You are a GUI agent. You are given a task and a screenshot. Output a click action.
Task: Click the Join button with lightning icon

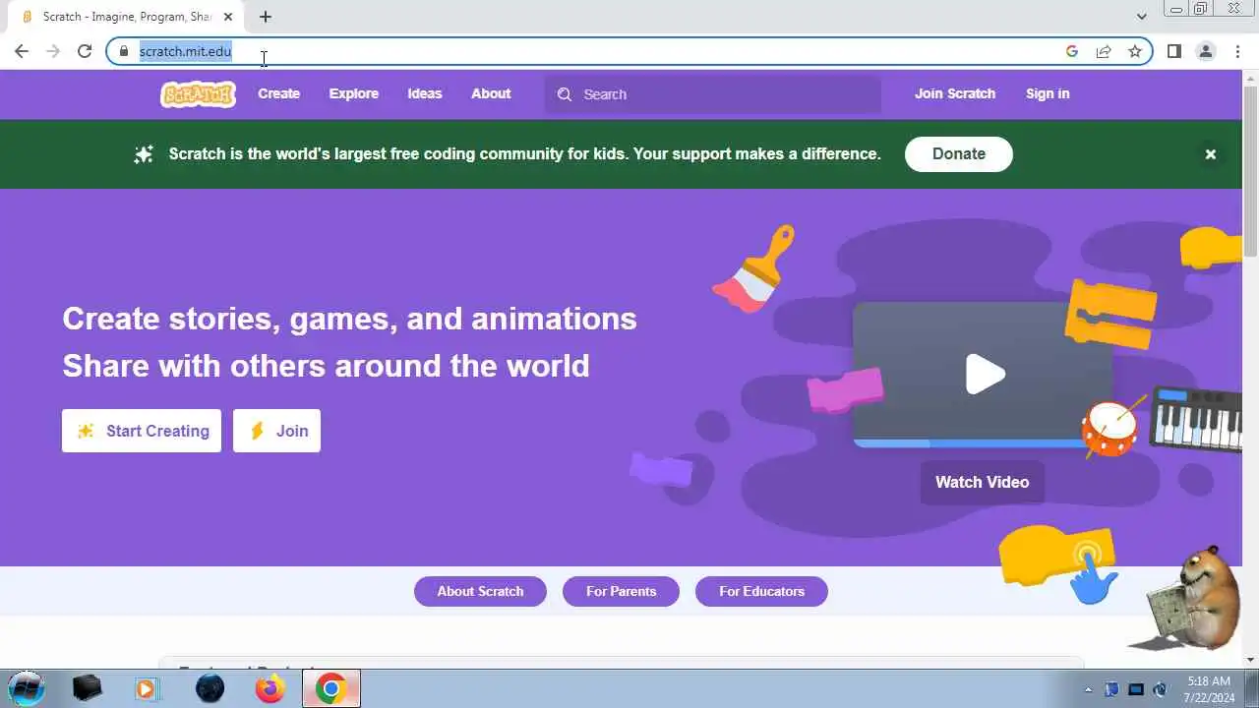pyautogui.click(x=276, y=431)
